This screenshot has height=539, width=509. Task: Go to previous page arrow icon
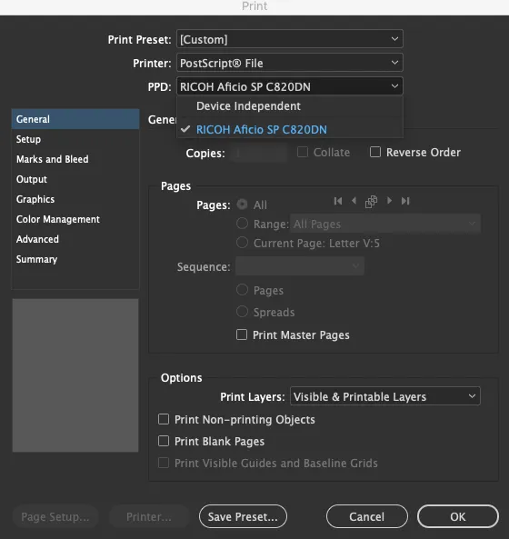354,201
